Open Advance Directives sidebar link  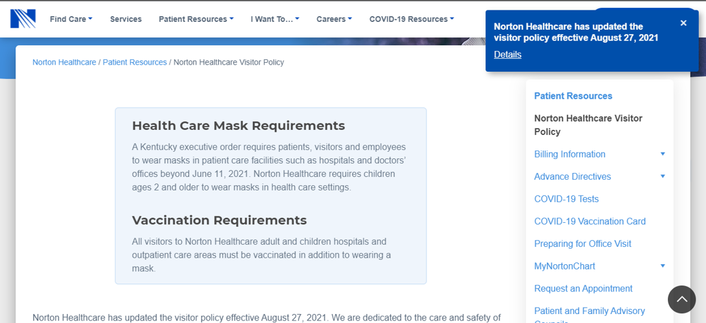572,176
